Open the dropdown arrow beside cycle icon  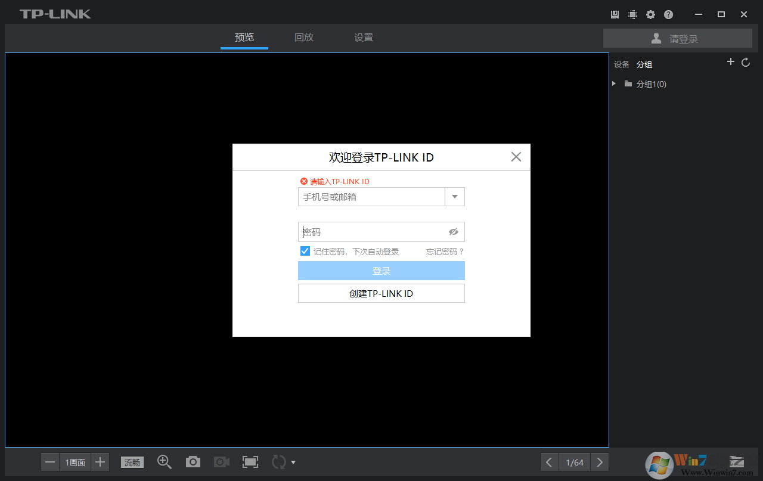tap(293, 463)
